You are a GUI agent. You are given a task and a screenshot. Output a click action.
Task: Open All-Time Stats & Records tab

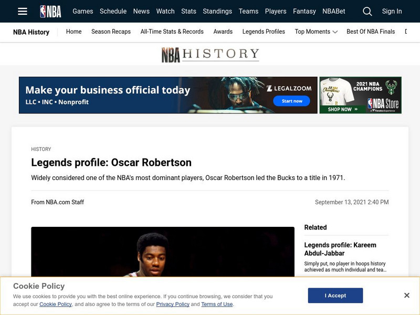172,31
